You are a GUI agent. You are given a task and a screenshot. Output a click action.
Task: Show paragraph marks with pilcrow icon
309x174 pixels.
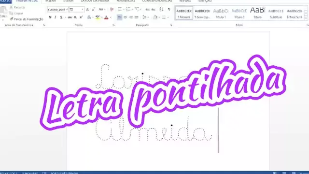coord(169,9)
